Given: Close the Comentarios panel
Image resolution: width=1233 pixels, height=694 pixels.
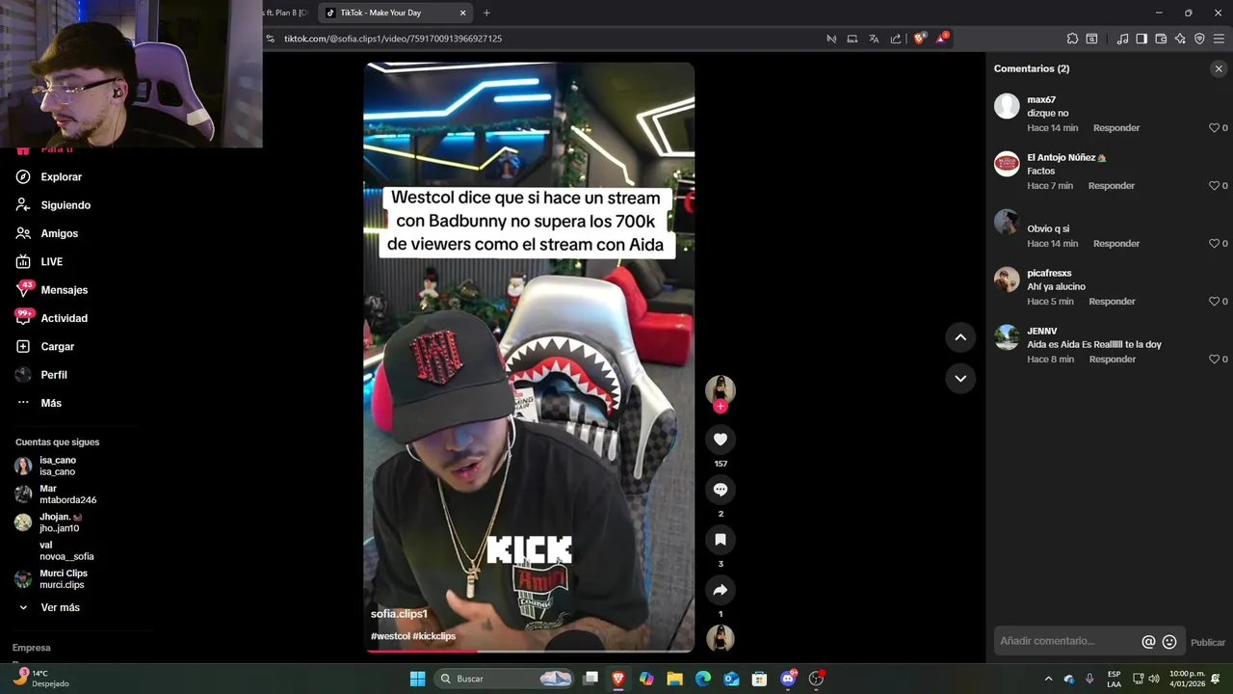Looking at the screenshot, I should [x=1219, y=68].
